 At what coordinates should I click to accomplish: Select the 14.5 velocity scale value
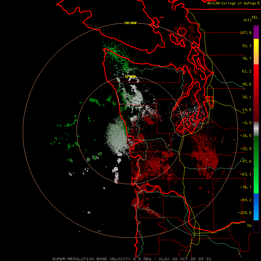click(x=247, y=110)
